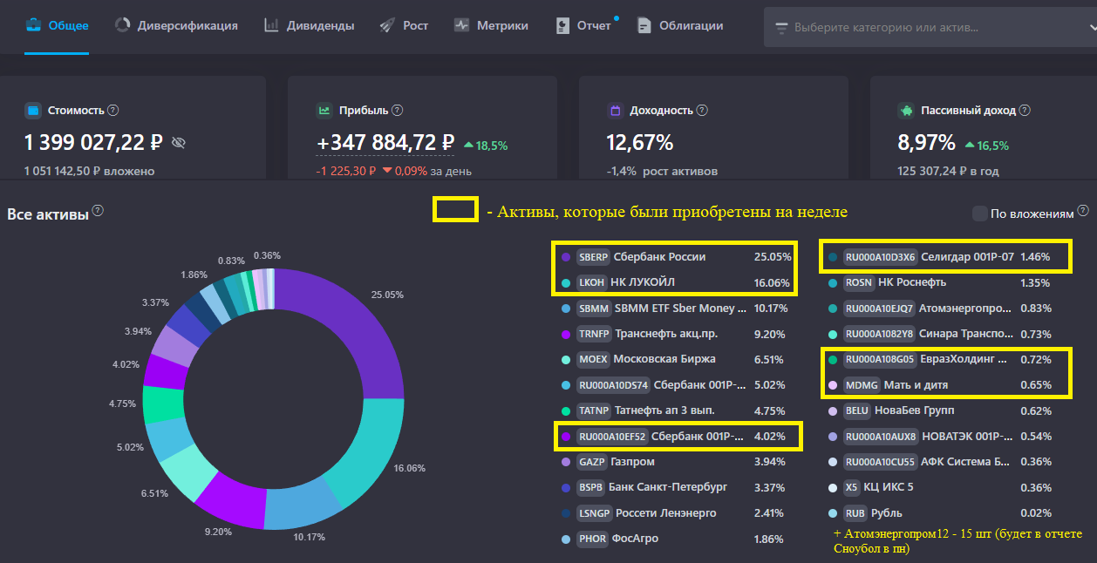Open the Диверсификация tab
The width and height of the screenshot is (1097, 563).
click(176, 26)
